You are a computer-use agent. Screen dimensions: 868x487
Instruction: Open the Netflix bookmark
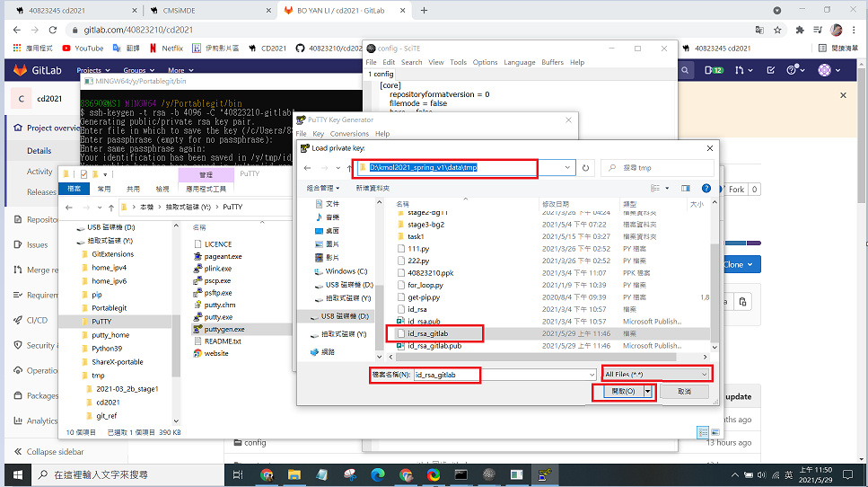pyautogui.click(x=166, y=49)
